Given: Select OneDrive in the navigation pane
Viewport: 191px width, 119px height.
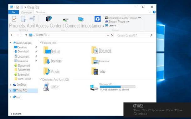Looking at the screenshot, I should coord(20,85).
